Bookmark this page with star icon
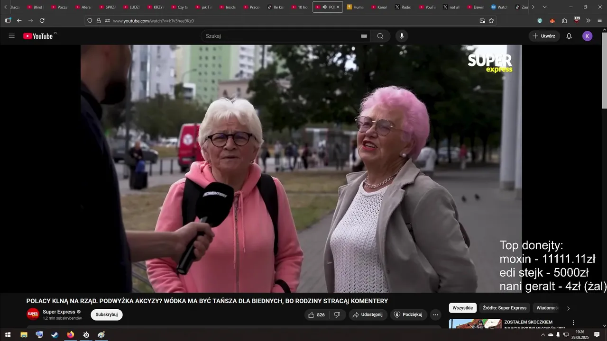This screenshot has width=607, height=341. (491, 20)
